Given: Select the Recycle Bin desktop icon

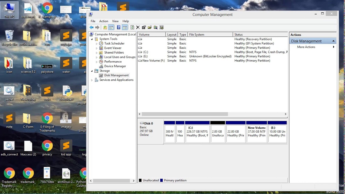Looking at the screenshot, I should click(9, 38).
